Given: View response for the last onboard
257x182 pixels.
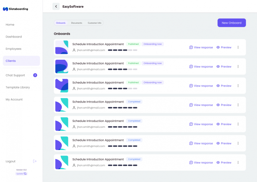Looking at the screenshot, I should [x=201, y=163].
